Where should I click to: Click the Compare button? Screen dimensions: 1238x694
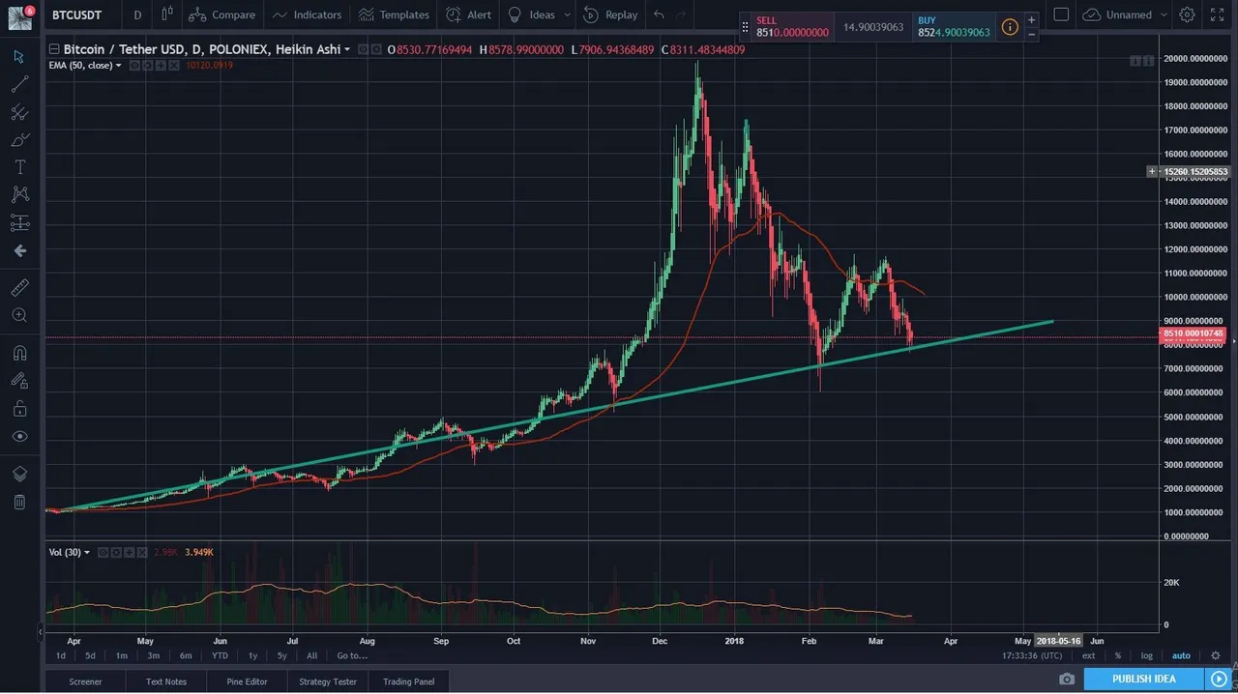click(x=222, y=14)
